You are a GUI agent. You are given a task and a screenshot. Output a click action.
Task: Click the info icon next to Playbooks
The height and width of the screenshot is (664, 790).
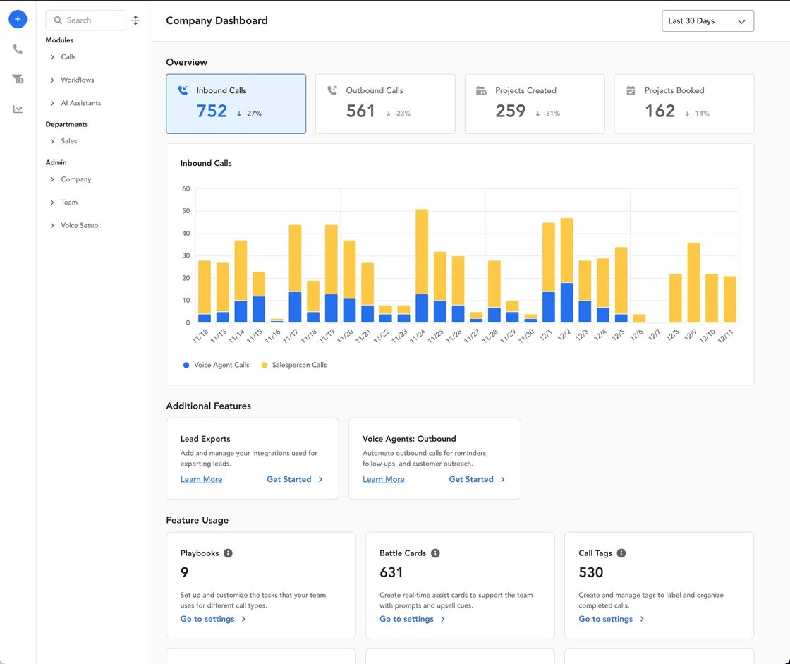point(227,553)
